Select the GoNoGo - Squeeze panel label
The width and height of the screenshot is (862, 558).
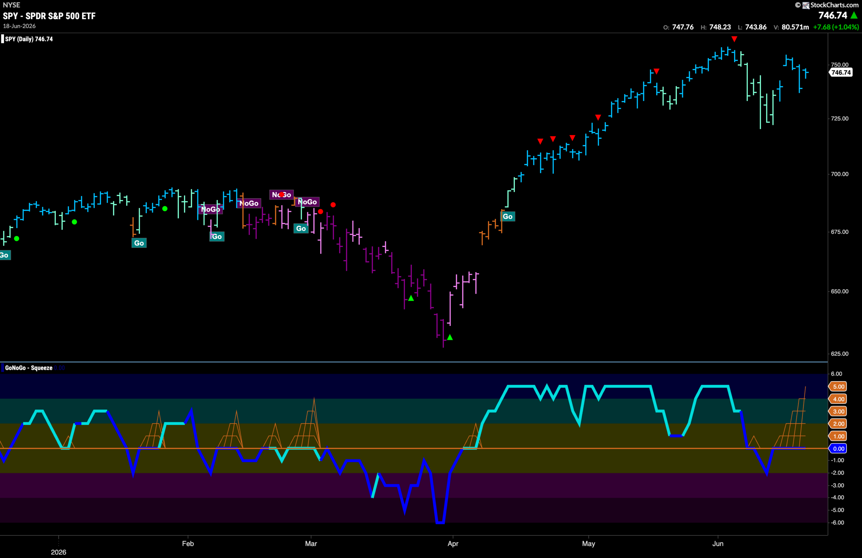(x=29, y=368)
